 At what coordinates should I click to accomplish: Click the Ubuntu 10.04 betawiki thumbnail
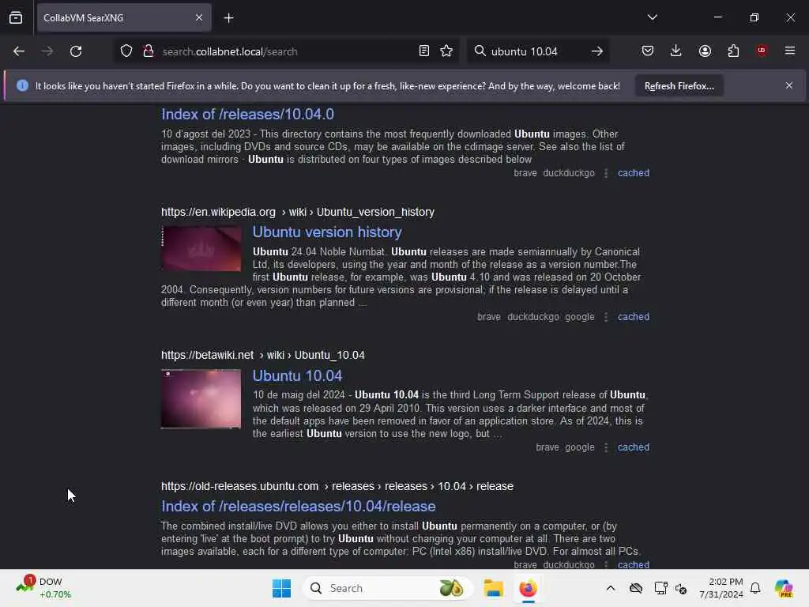point(201,399)
